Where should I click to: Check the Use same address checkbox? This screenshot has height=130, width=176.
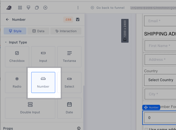pos(146,129)
